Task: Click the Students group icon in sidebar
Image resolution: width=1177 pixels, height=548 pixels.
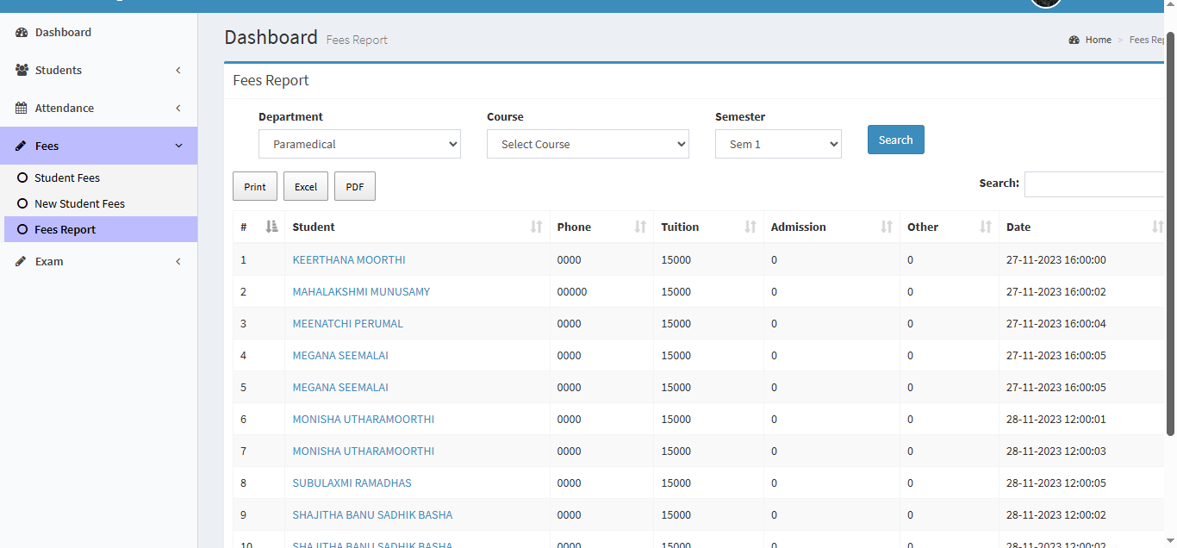Action: pos(22,71)
